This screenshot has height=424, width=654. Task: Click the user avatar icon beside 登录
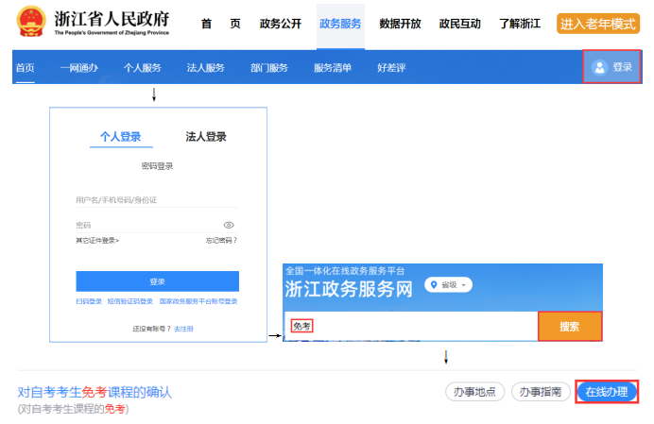tap(600, 67)
